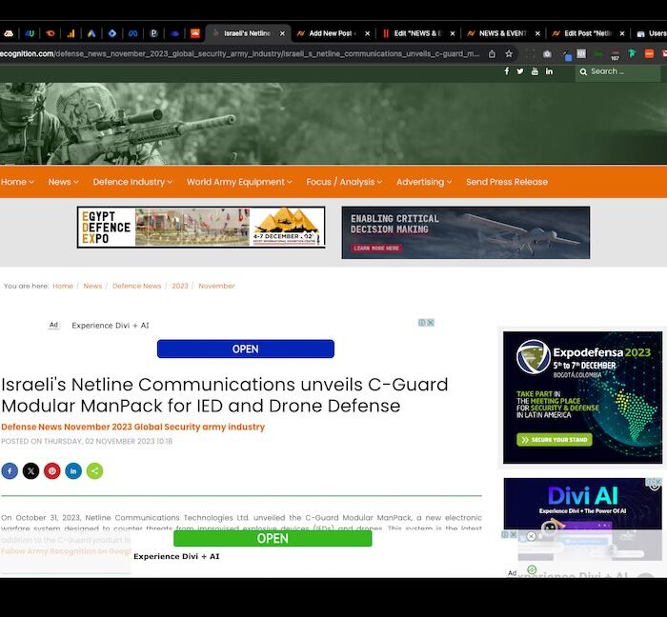This screenshot has width=667, height=617.
Task: Dismiss the floating video ad overlay
Action: 531,536
